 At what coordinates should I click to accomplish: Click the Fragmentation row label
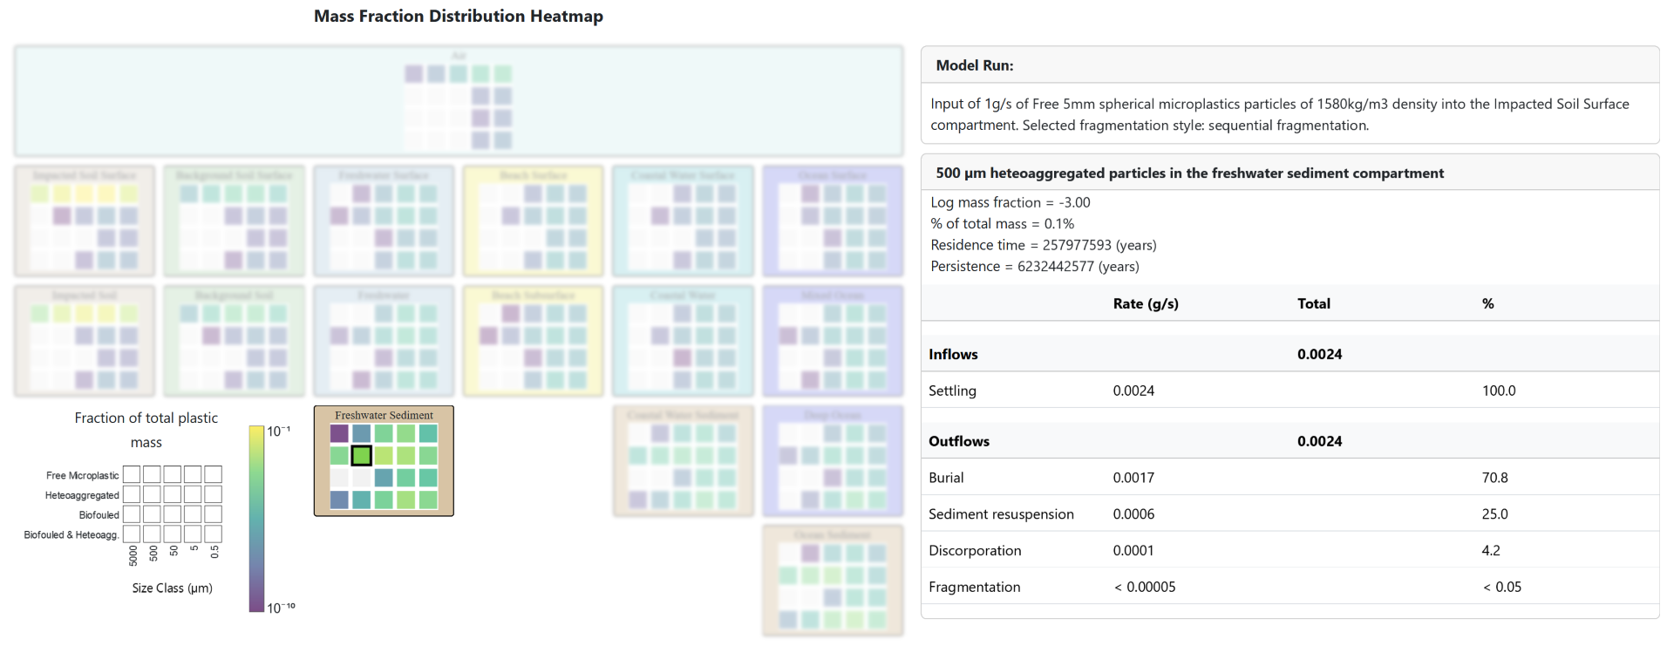[x=975, y=588]
